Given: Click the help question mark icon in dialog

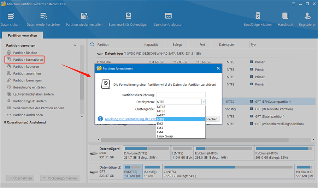Looking at the screenshot, I should coord(100,119).
